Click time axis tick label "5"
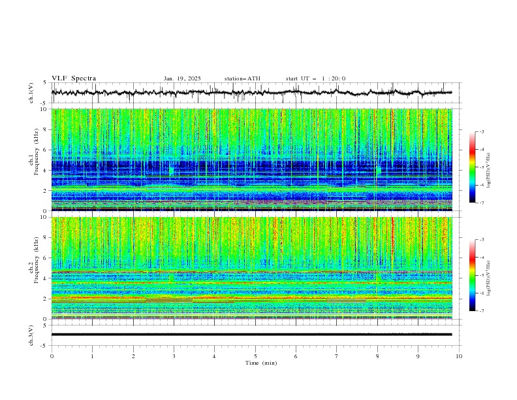Screen dimensions: 517x400 (255, 356)
